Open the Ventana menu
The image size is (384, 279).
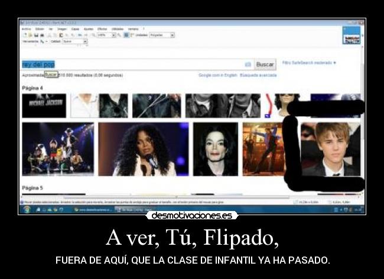pos(134,29)
